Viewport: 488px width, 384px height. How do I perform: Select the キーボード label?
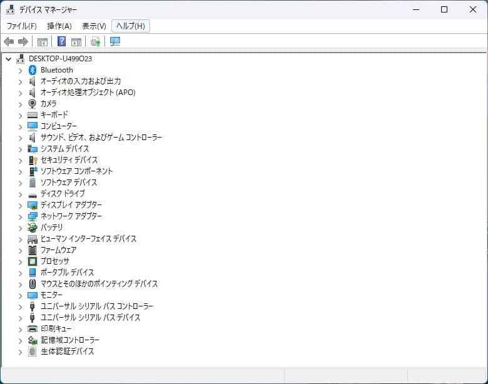click(x=54, y=115)
